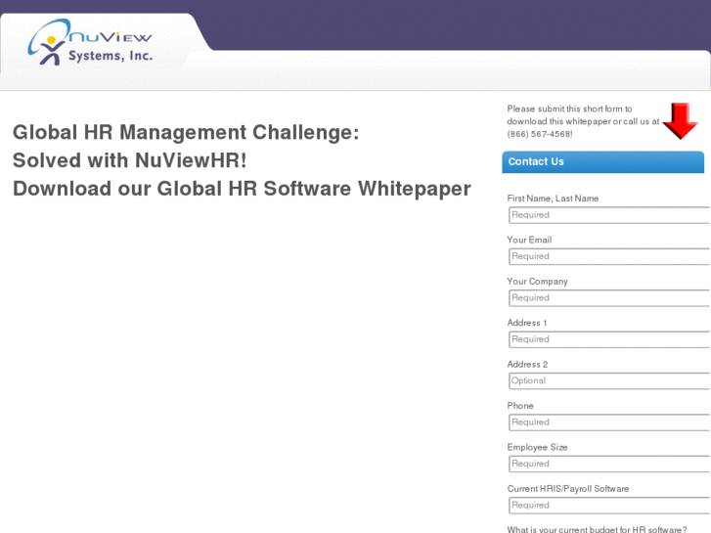Click into the Address 1 field
Image resolution: width=711 pixels, height=533 pixels.
coord(609,339)
